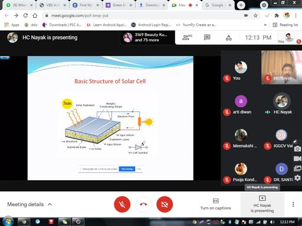Open Chrome three-dot menu
Screen dimensions: 302x226
pyautogui.click(x=296, y=15)
